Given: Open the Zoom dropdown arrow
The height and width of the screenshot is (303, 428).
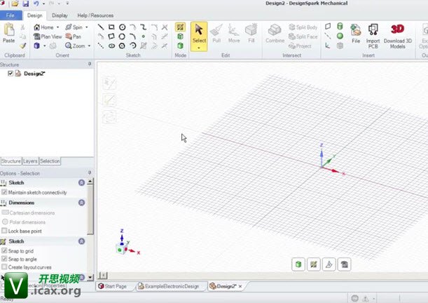Looking at the screenshot, I should point(89,46).
